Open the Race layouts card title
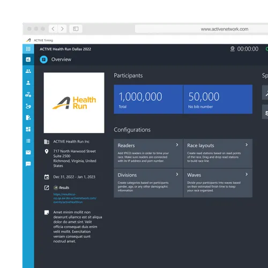This screenshot has height=268, width=268. click(x=200, y=146)
